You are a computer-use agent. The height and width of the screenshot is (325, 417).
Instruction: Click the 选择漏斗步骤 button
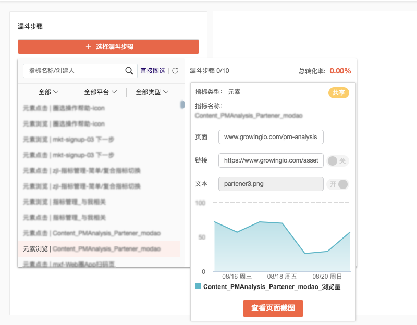tap(108, 46)
